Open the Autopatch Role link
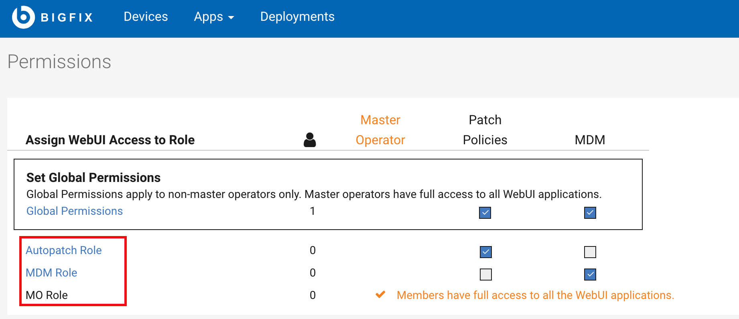Image resolution: width=739 pixels, height=319 pixels. 64,250
